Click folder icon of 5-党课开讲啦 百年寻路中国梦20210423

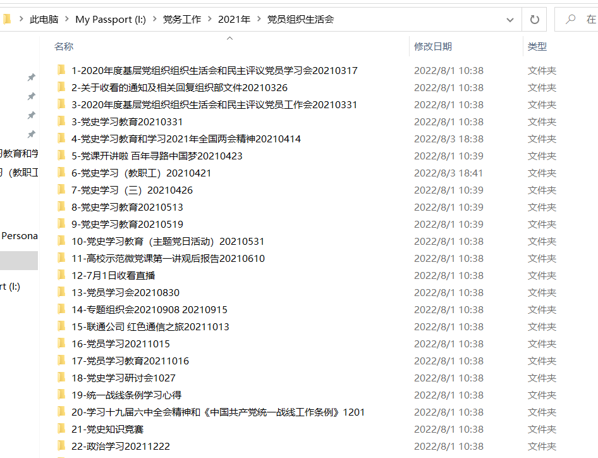61,156
